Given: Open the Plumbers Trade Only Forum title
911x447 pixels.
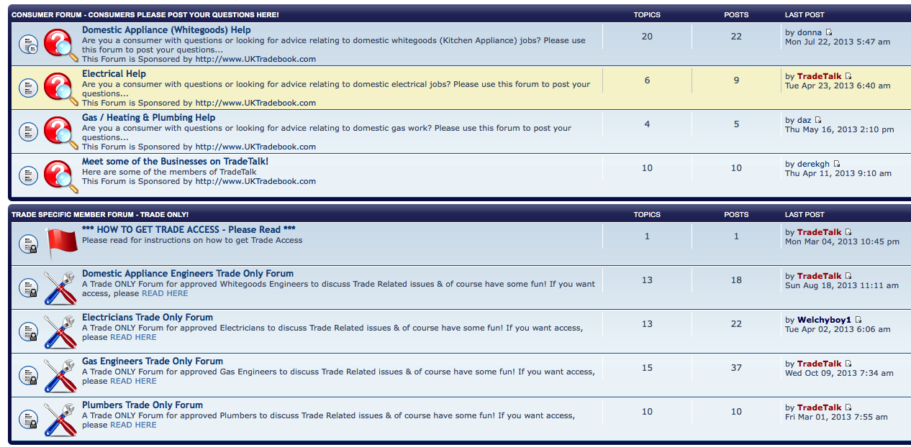Looking at the screenshot, I should click(142, 405).
